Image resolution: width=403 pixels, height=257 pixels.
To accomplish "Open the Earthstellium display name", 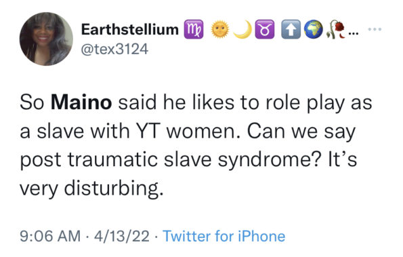I will click(130, 29).
